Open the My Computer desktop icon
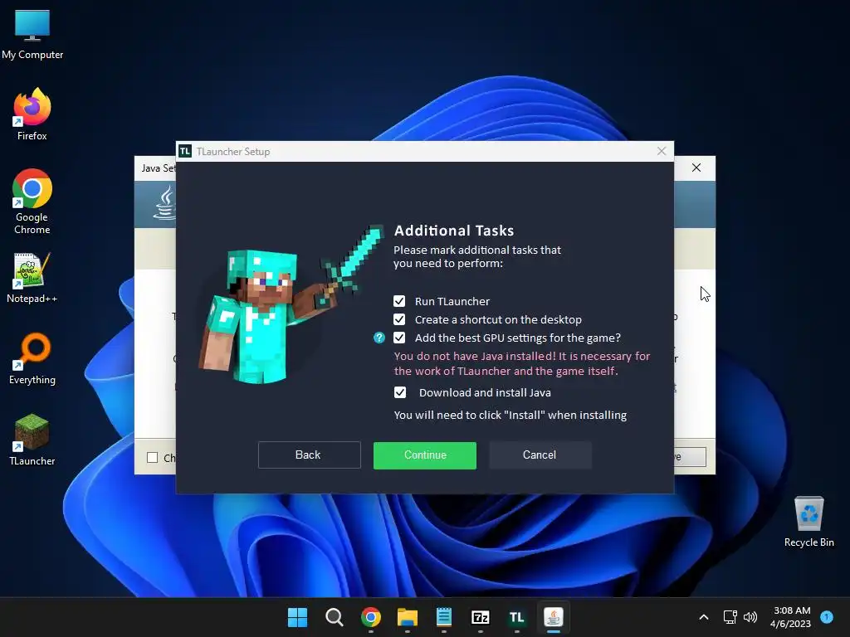This screenshot has height=637, width=850. pos(32,35)
